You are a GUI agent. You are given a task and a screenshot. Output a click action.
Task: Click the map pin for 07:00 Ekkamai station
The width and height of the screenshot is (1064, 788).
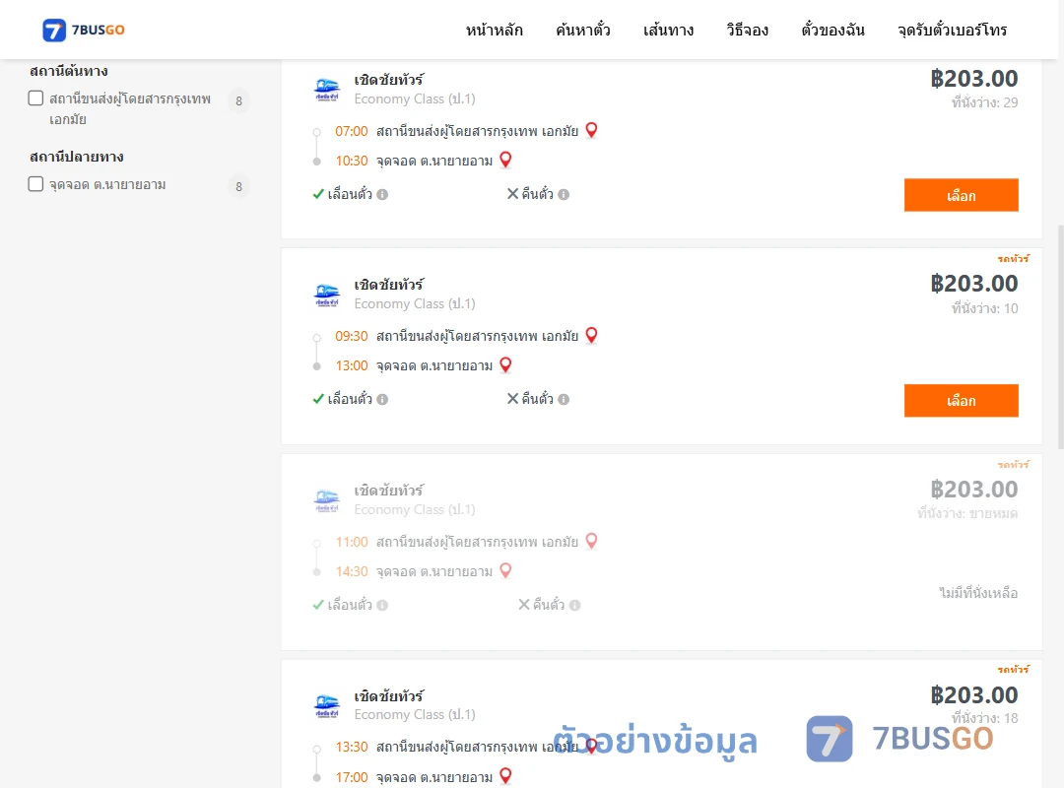pos(592,130)
